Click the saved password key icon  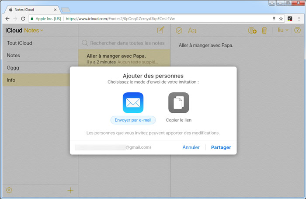[274, 19]
